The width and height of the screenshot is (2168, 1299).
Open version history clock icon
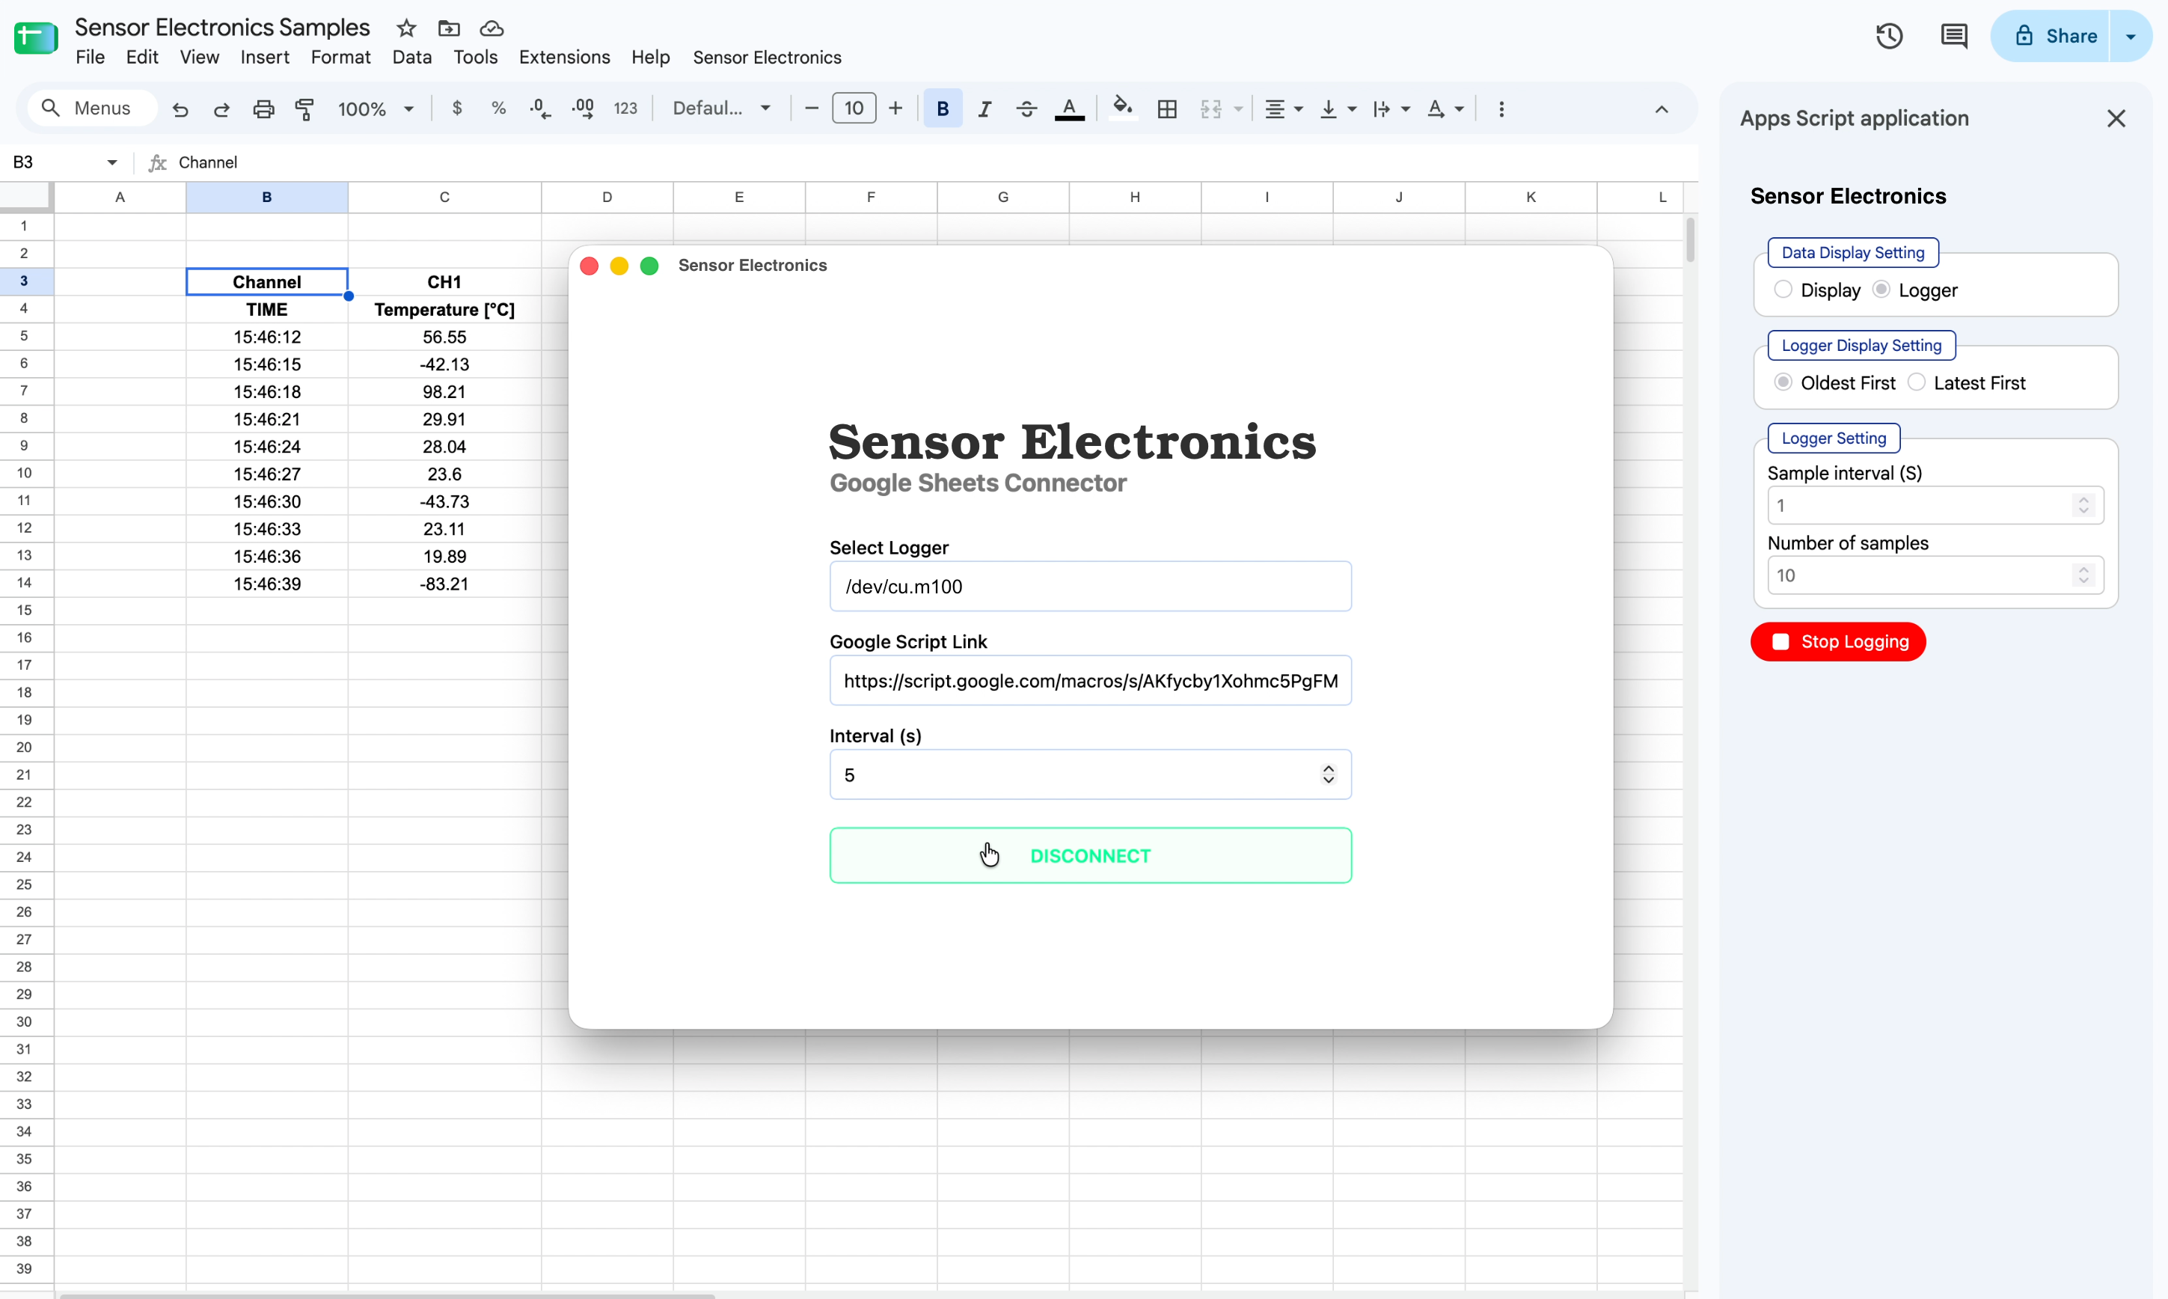click(x=1889, y=36)
